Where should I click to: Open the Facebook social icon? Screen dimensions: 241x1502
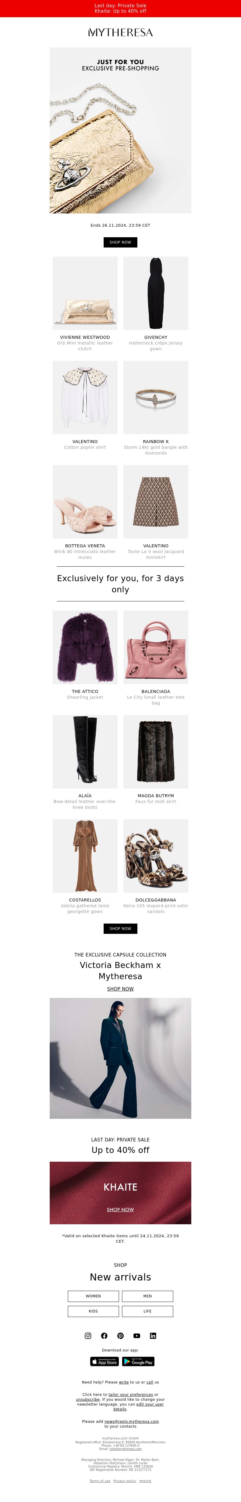(104, 1335)
